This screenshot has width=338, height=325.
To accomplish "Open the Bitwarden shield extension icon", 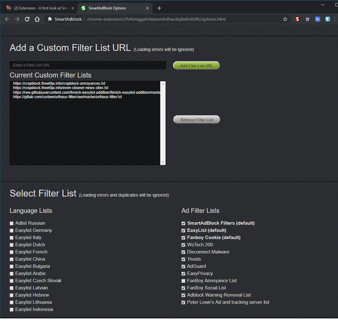I will [328, 19].
